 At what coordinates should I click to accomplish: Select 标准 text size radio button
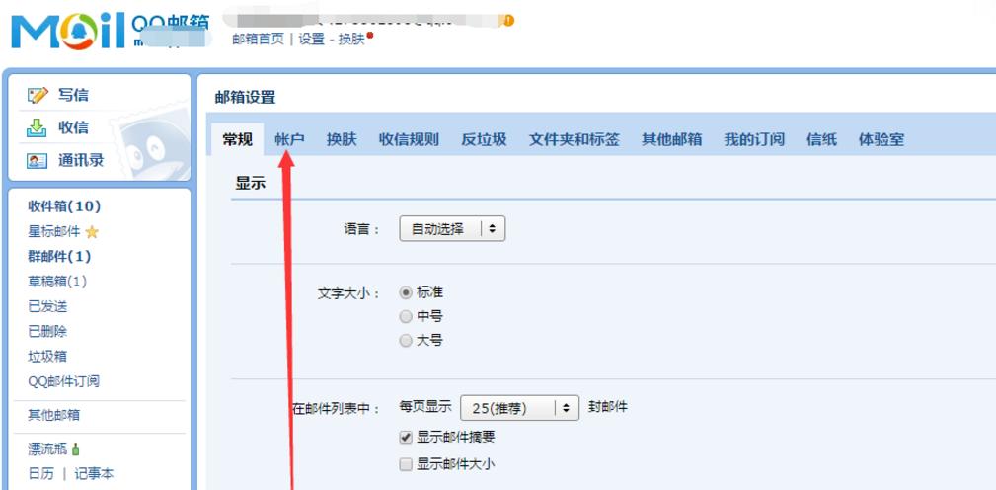(x=406, y=293)
